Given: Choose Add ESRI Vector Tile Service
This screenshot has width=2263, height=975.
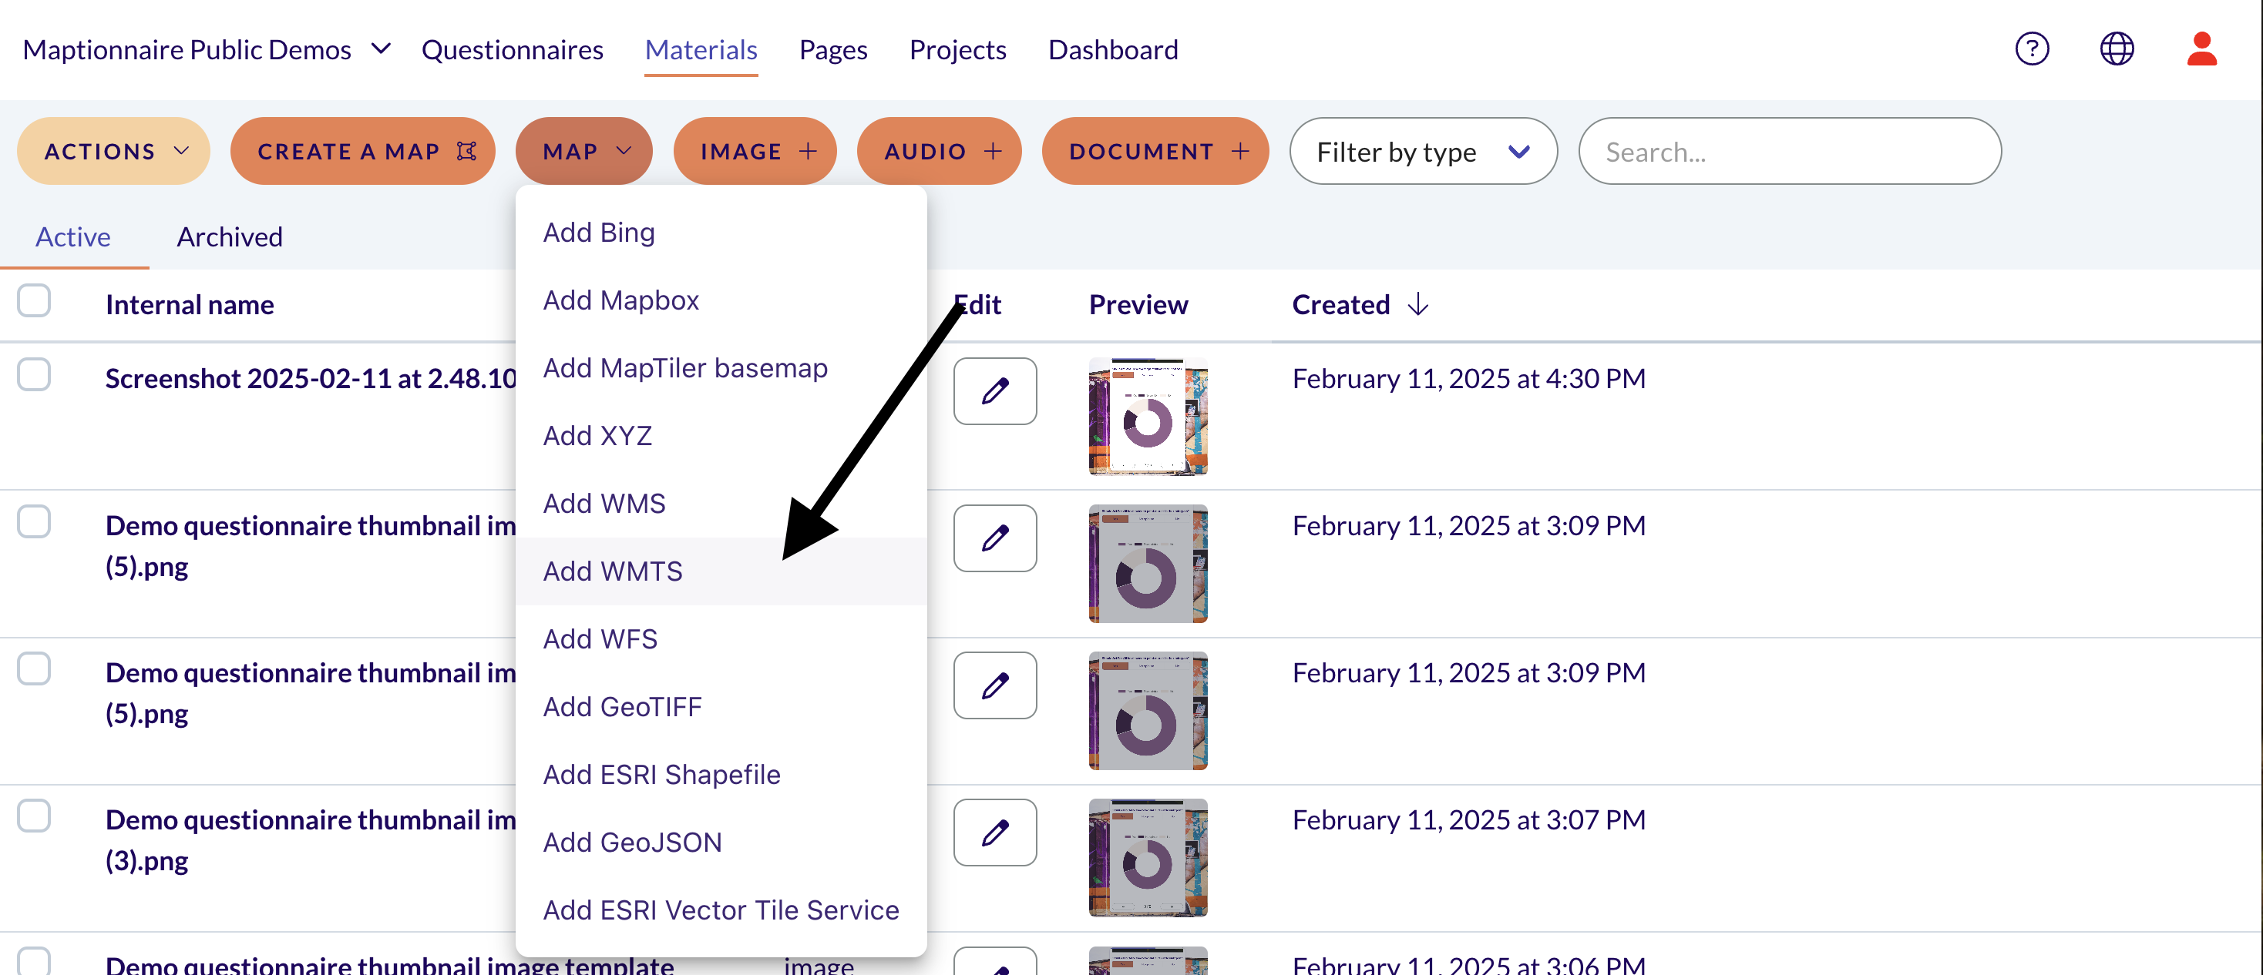Looking at the screenshot, I should point(721,910).
